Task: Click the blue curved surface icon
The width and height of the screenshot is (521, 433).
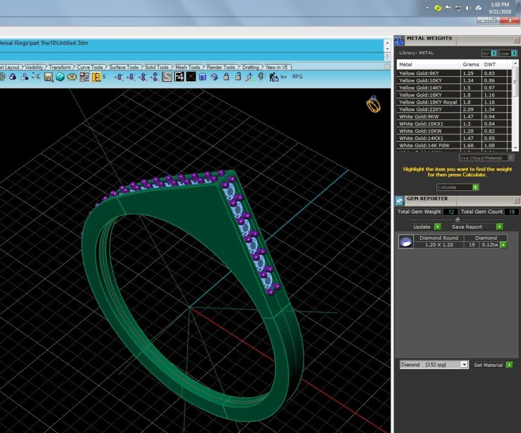Action: 214,77
